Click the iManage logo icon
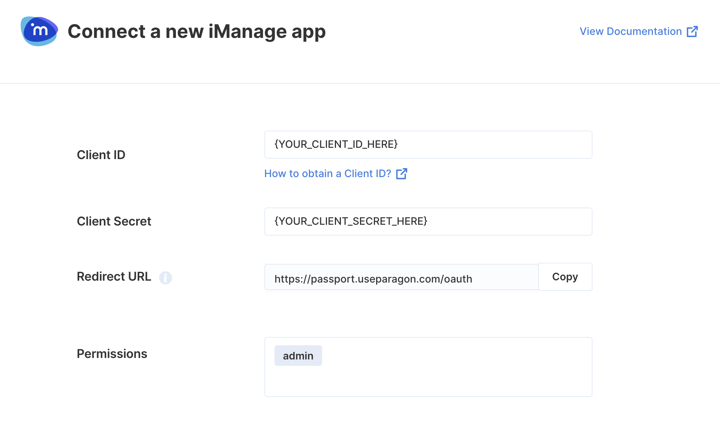The height and width of the screenshot is (427, 720). pos(39,31)
